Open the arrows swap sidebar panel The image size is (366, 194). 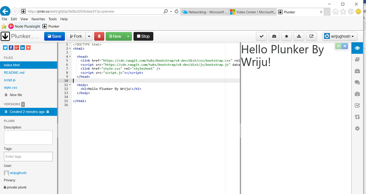(x=357, y=117)
